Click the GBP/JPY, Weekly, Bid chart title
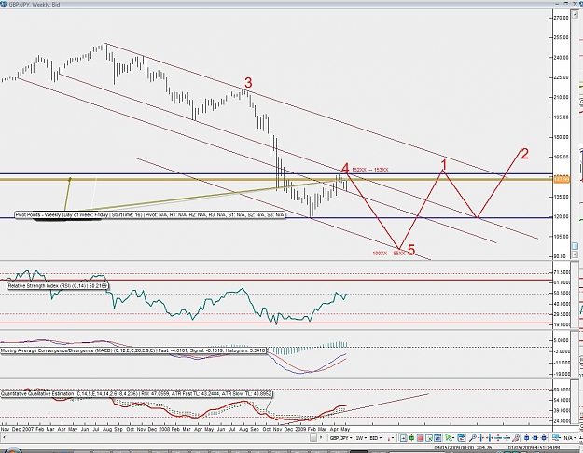 pos(35,5)
